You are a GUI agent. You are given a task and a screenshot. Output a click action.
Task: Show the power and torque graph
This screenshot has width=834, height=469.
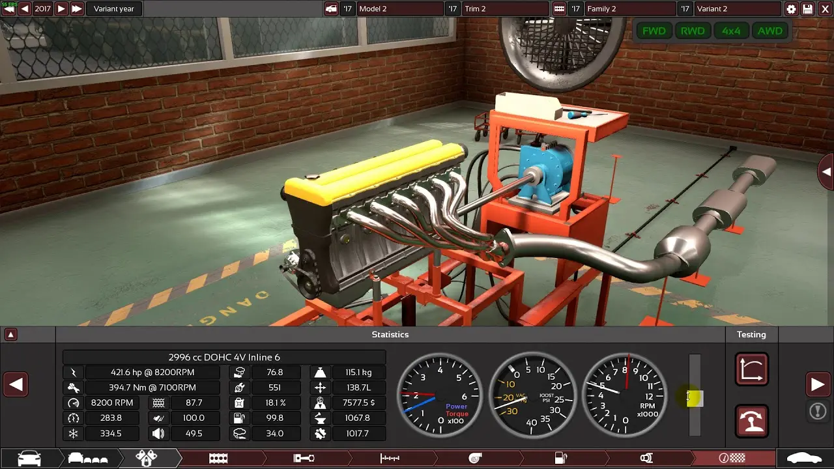point(752,369)
